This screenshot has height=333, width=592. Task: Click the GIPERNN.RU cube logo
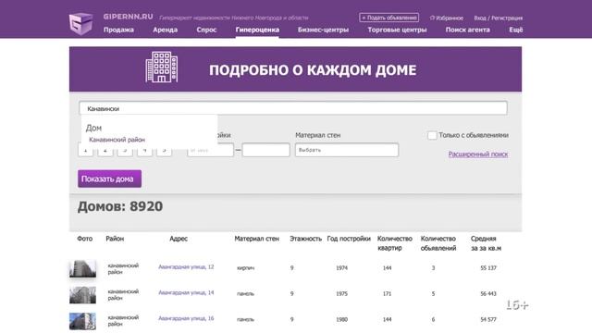click(80, 23)
